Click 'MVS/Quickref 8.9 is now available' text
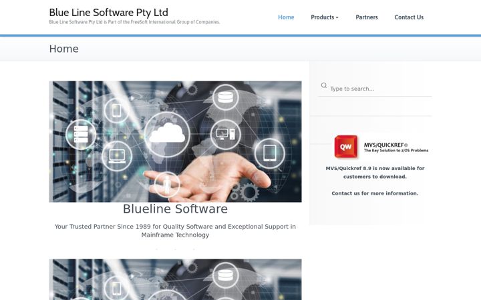The width and height of the screenshot is (481, 300). [x=375, y=173]
